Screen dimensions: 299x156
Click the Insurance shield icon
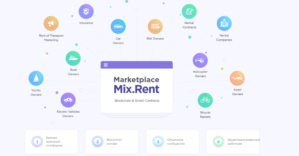click(x=86, y=12)
